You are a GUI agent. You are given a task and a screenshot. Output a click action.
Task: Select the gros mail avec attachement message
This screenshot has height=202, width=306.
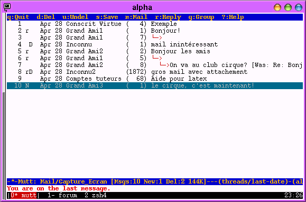(x=155, y=72)
